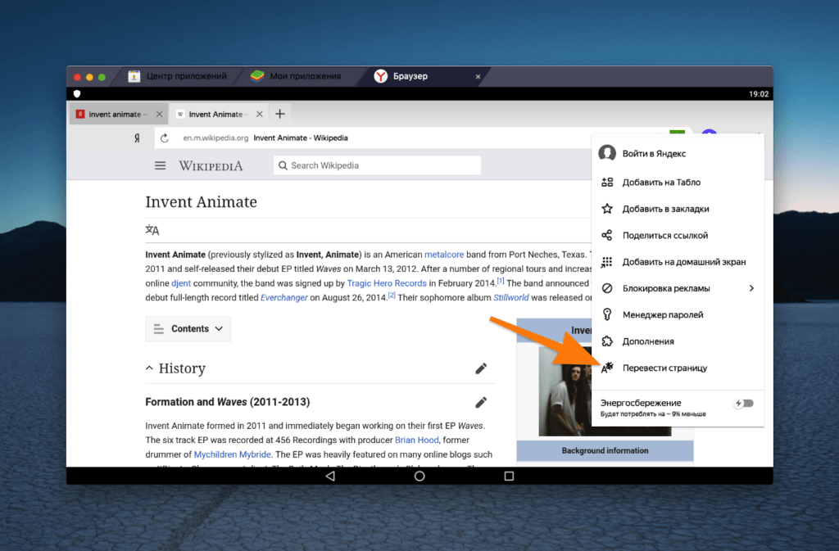Image resolution: width=839 pixels, height=551 pixels.
Task: Tap the Android home circle button
Action: [419, 476]
